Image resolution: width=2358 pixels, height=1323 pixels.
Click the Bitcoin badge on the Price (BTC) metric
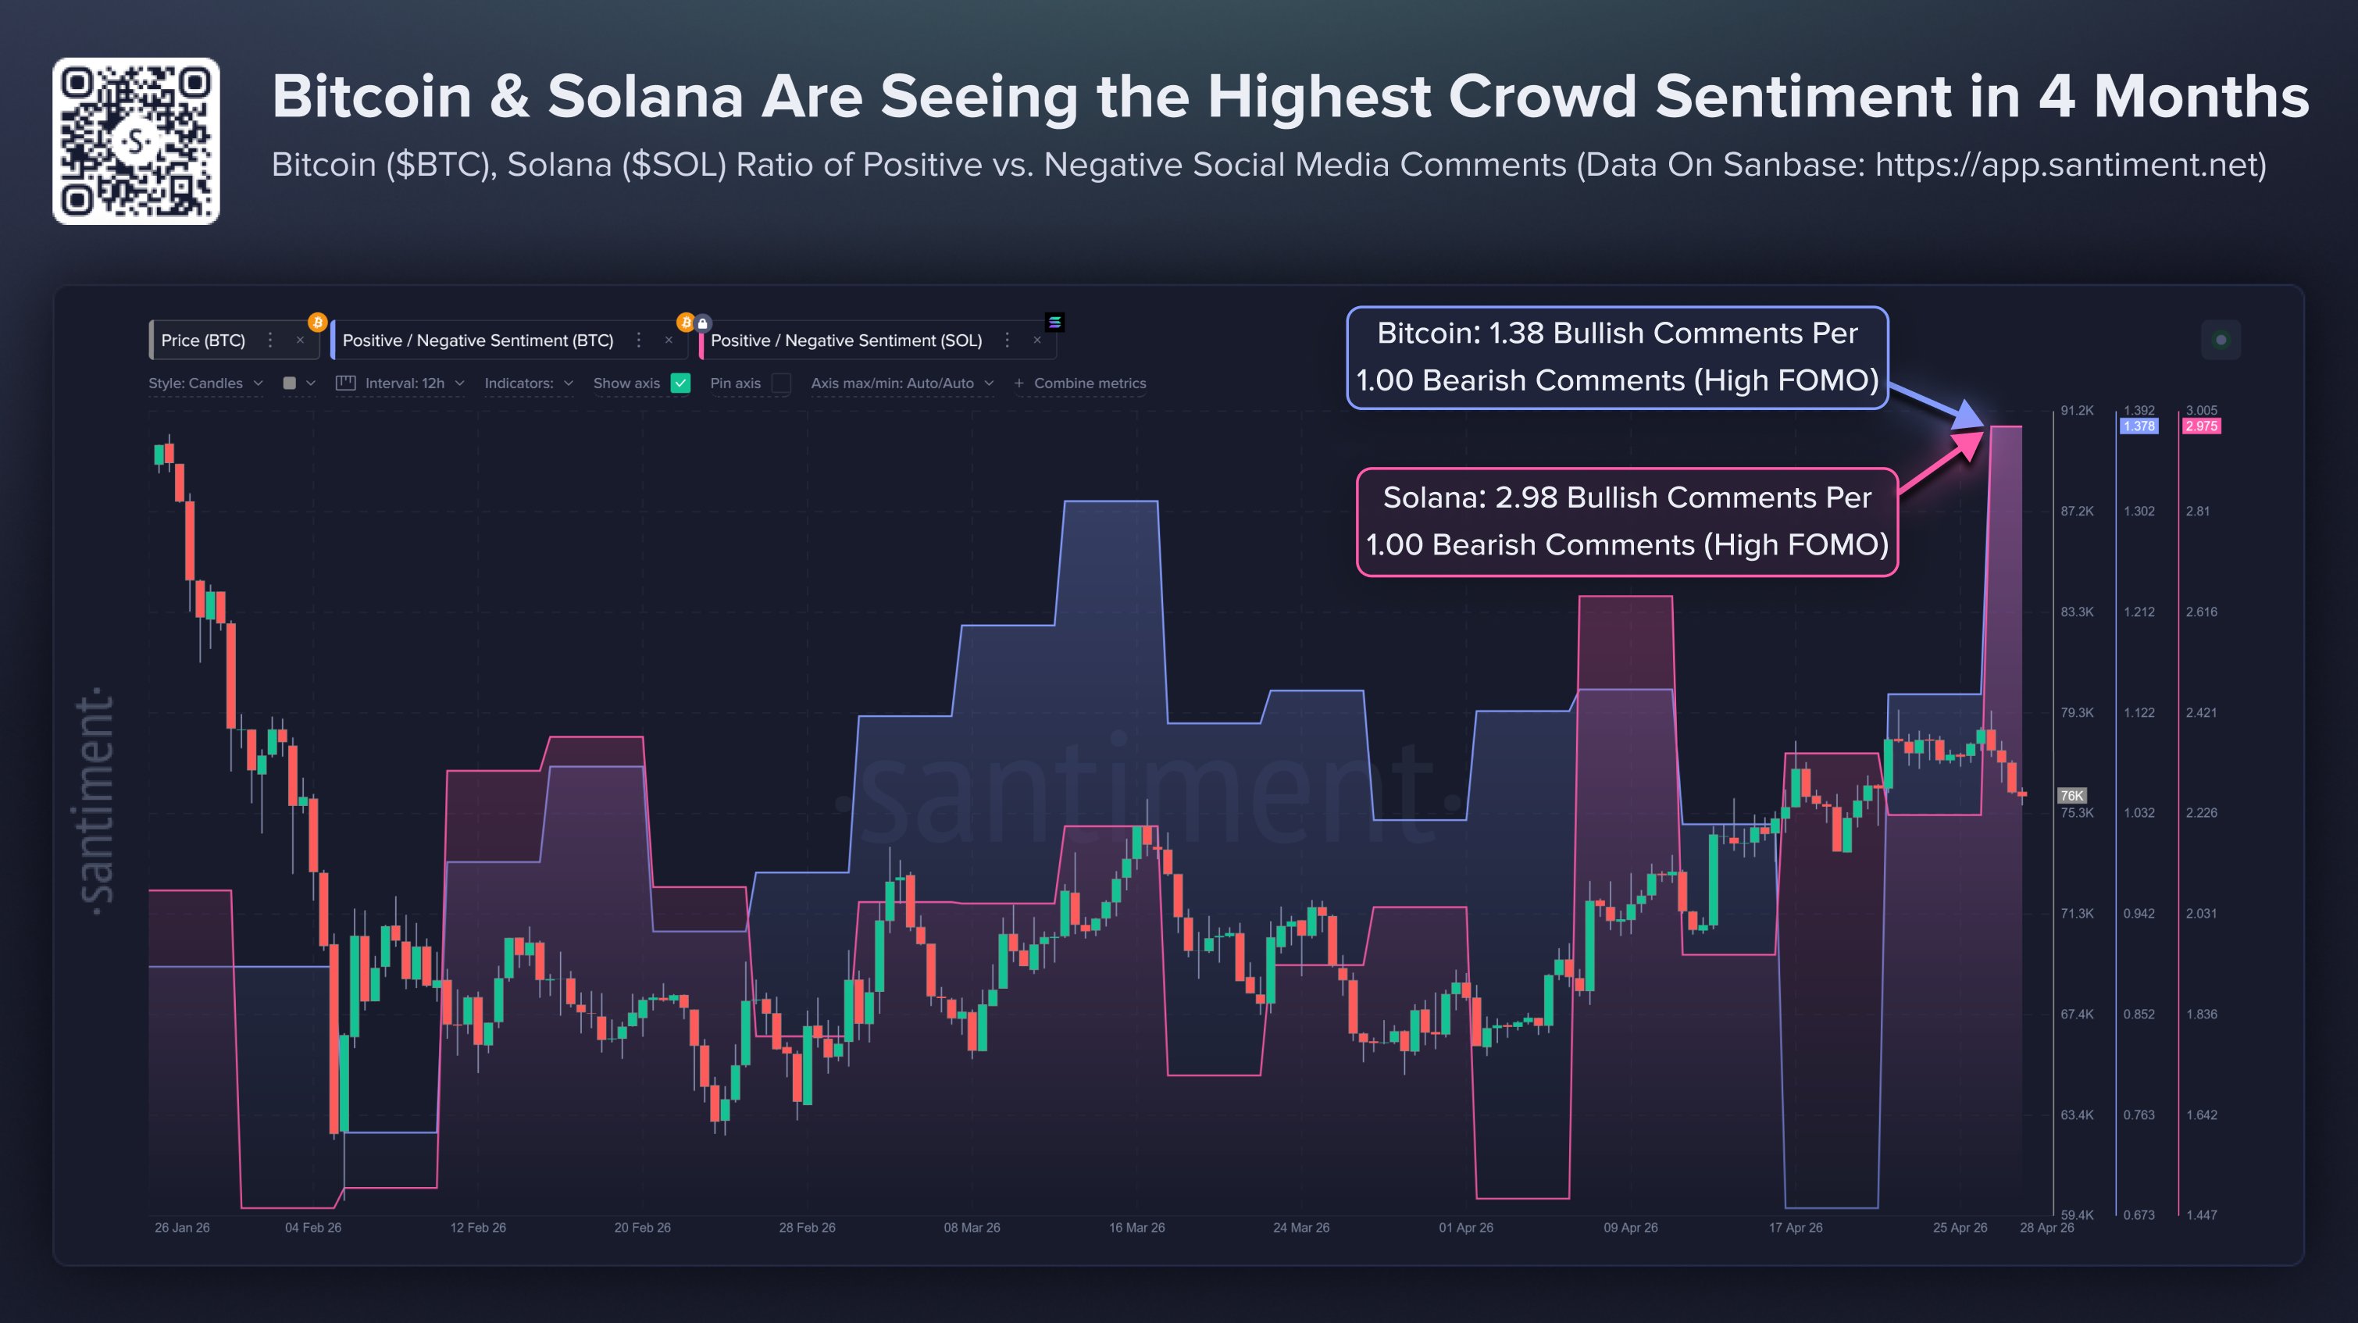coord(318,323)
